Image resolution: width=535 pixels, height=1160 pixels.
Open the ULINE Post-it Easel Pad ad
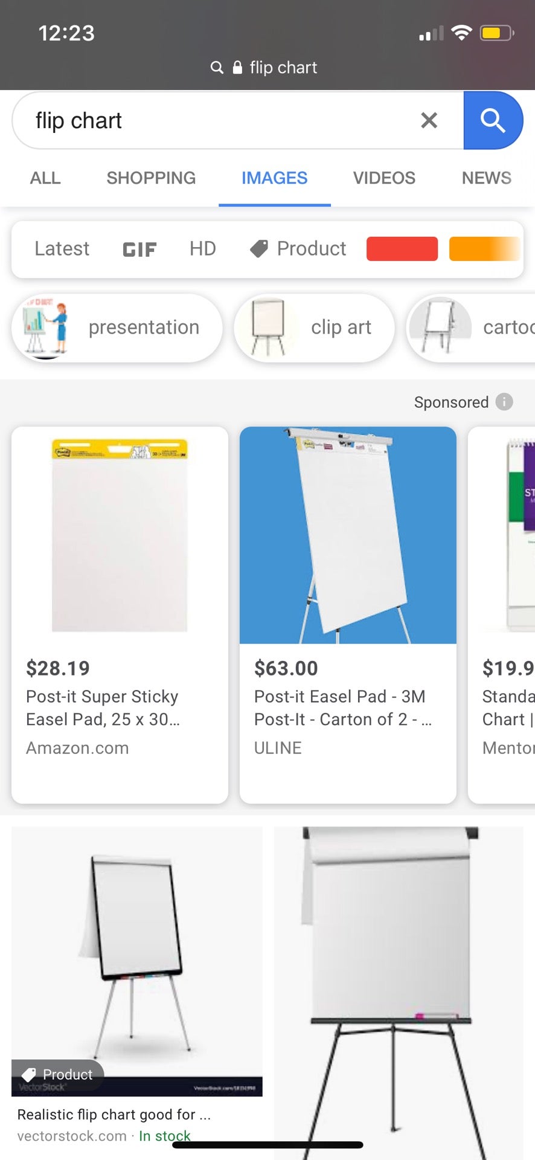point(348,614)
